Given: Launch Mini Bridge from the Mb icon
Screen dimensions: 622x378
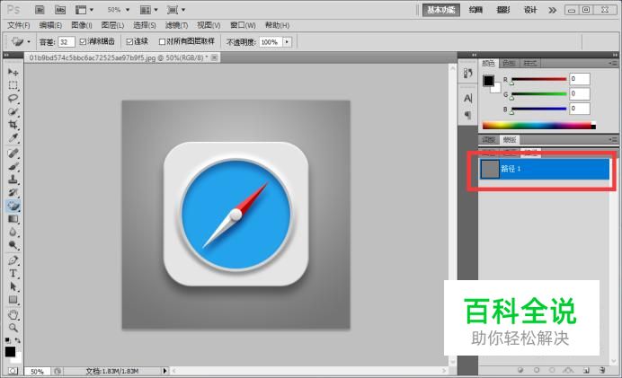Looking at the screenshot, I should [x=60, y=10].
